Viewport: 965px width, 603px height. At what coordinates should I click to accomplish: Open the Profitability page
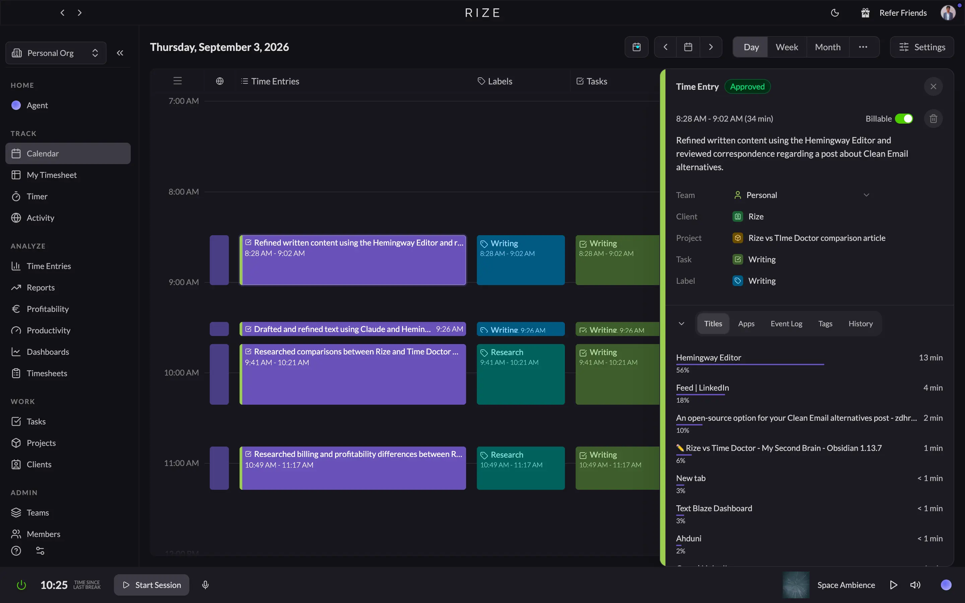[x=68, y=309]
